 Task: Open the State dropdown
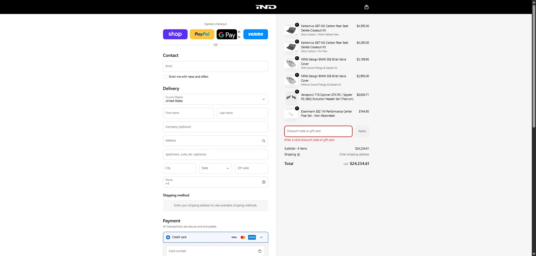click(215, 168)
